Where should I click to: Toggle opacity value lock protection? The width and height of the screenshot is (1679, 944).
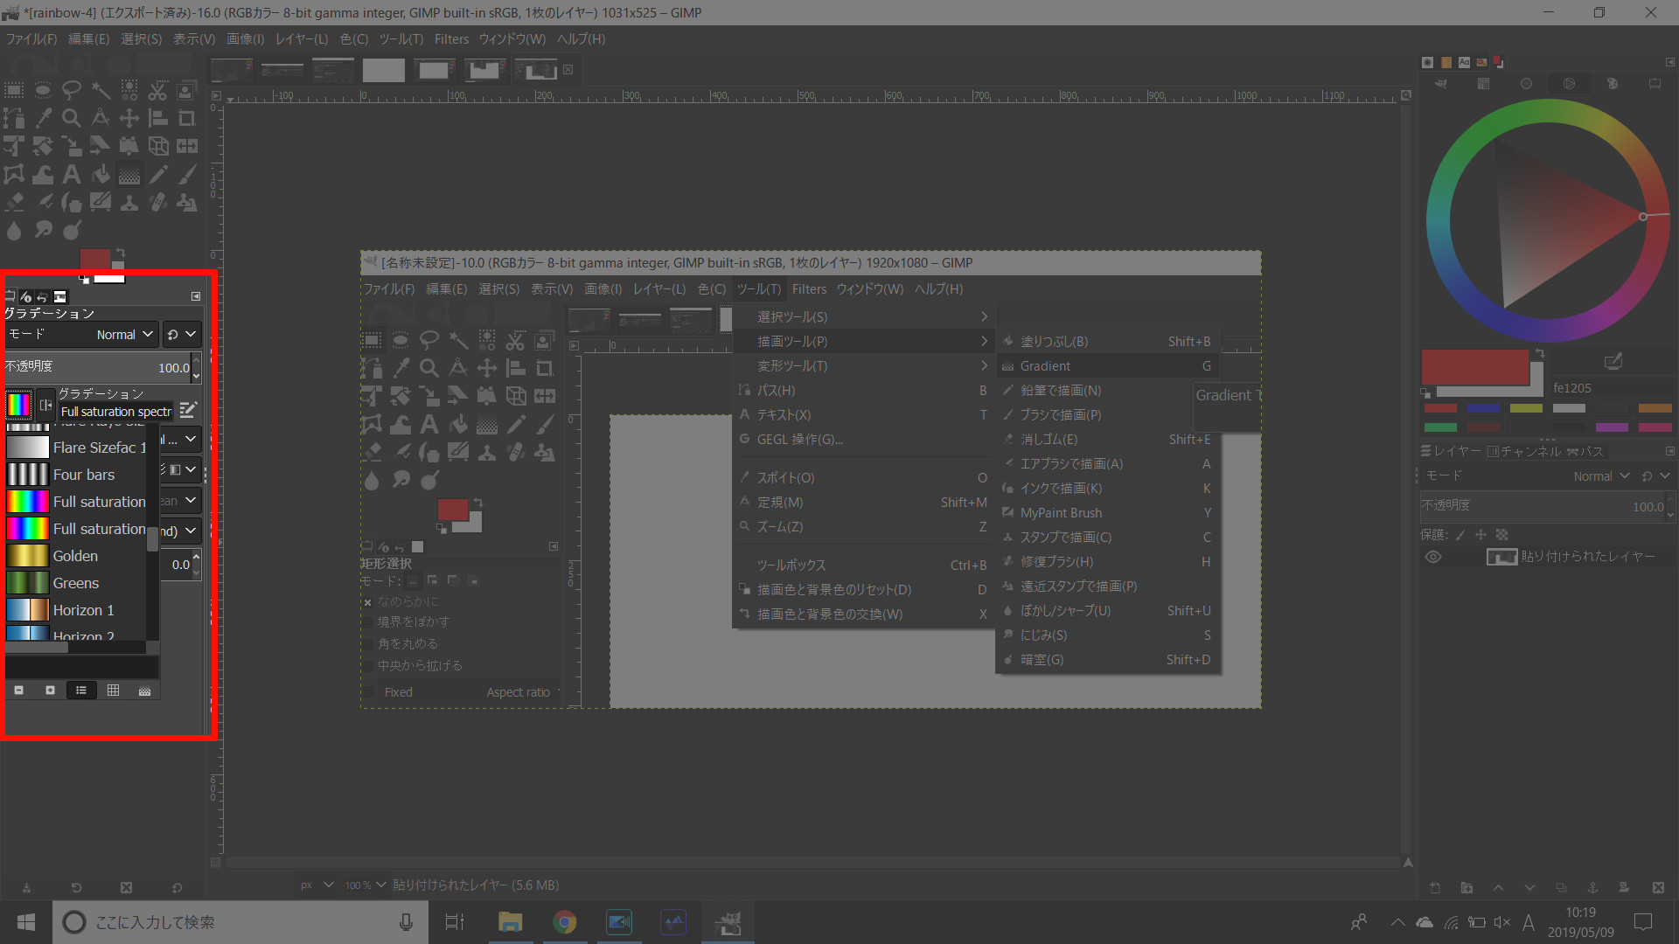[x=1501, y=534]
